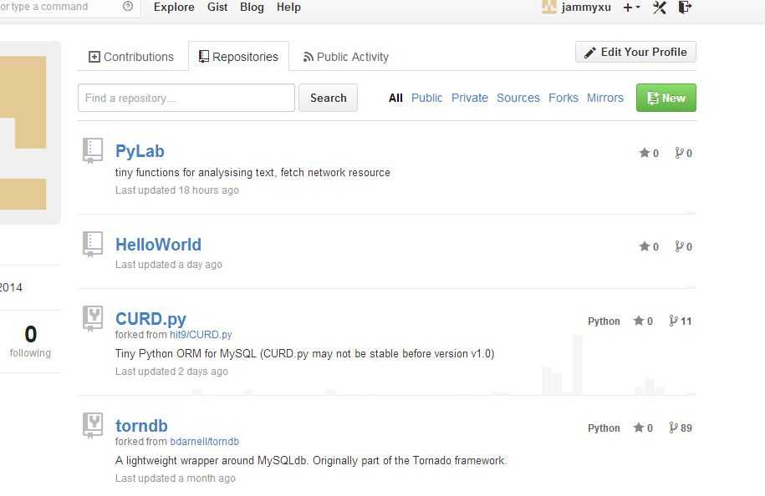The image size is (765, 496).
Task: Open the PyLab repository
Action: click(140, 151)
